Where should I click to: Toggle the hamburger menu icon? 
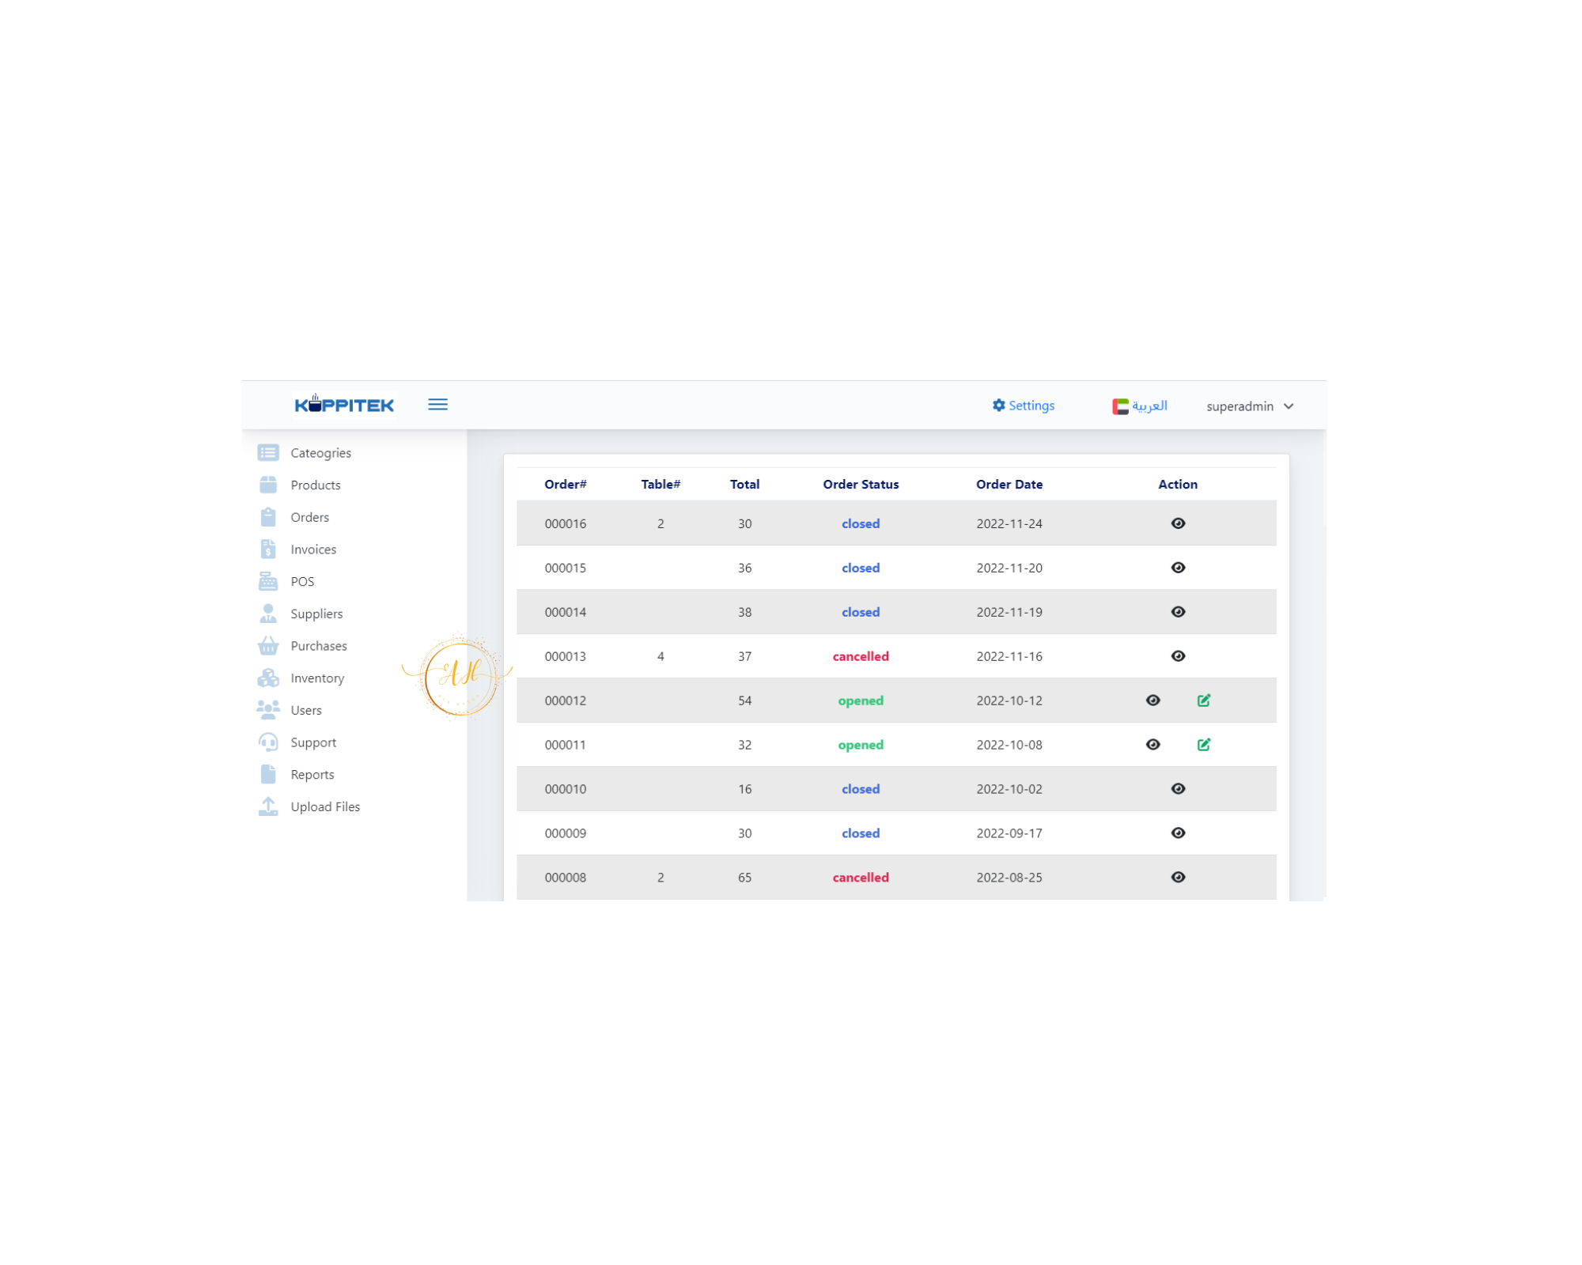click(437, 405)
